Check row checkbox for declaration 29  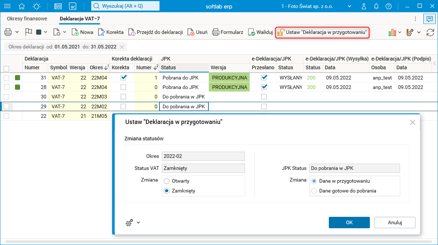6,106
